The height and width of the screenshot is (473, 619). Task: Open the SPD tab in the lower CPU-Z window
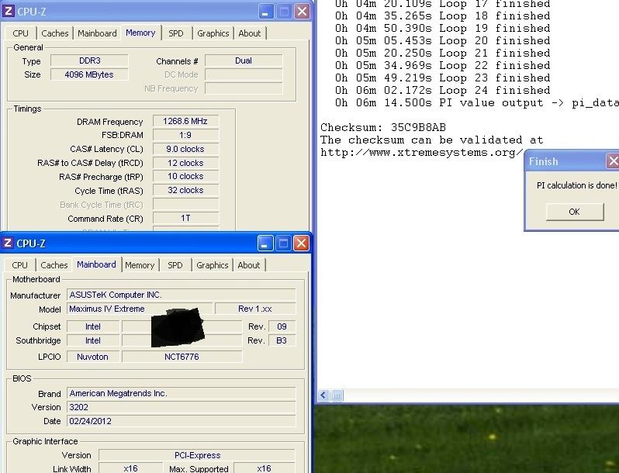[x=175, y=265]
